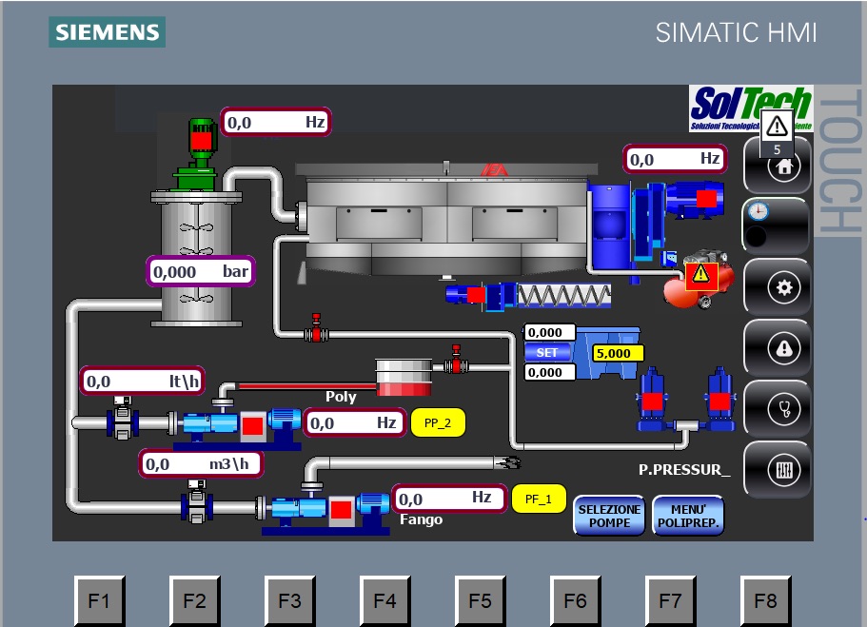Click the blue centrifuge drive motor
This screenshot has width=867, height=627.
coord(695,199)
